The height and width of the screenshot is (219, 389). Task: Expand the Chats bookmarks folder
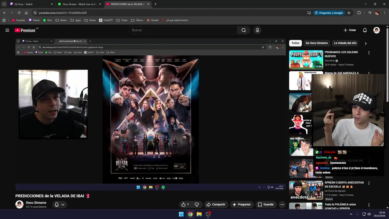pos(122,20)
